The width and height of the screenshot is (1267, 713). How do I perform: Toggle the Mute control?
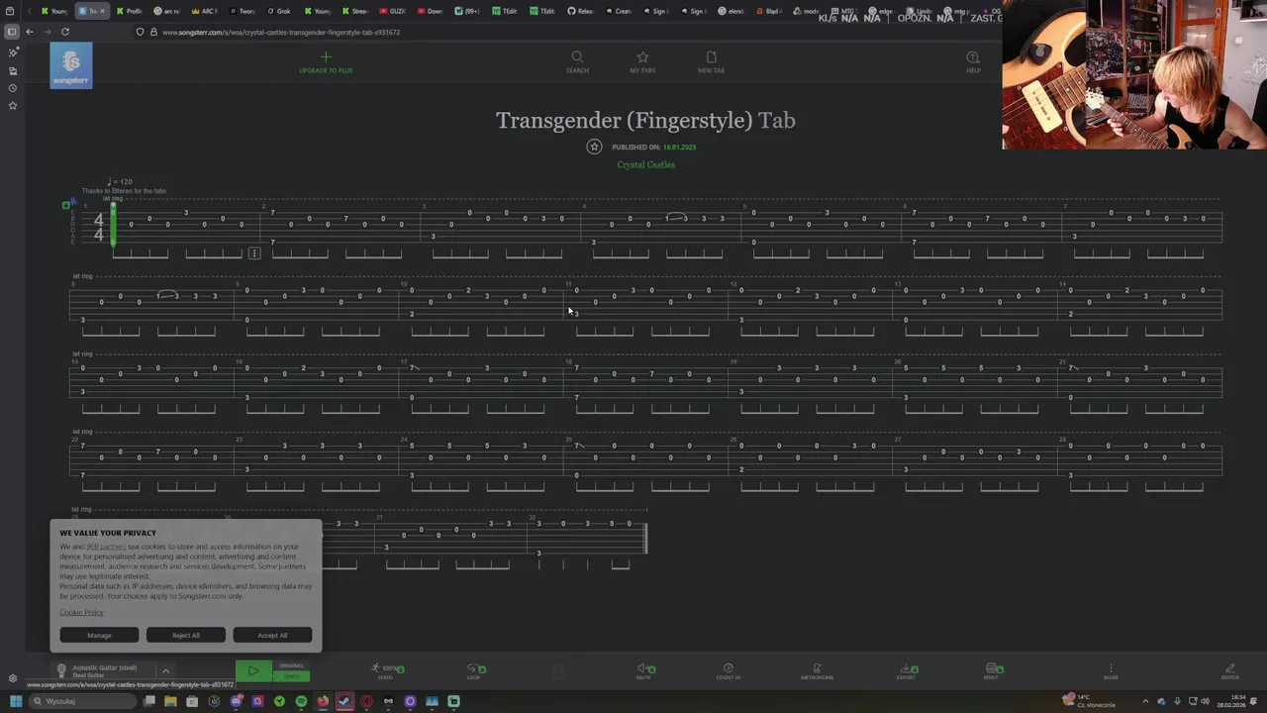[x=643, y=671]
